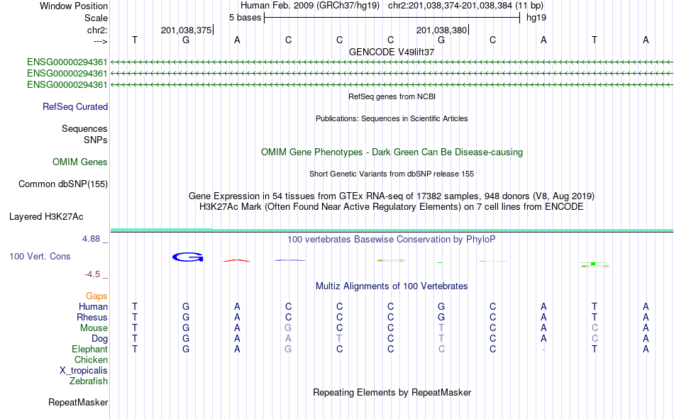Click Publications: Sequences in Scientific Articles title
Image resolution: width=674 pixels, height=419 pixels.
[x=392, y=118]
